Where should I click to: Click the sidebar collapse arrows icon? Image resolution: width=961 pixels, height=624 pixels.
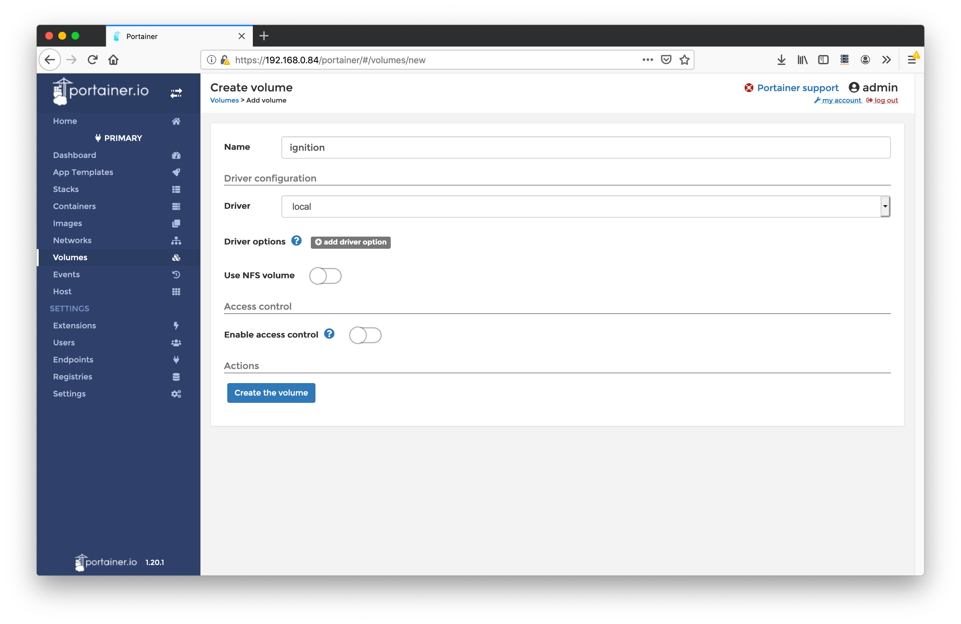[x=176, y=93]
